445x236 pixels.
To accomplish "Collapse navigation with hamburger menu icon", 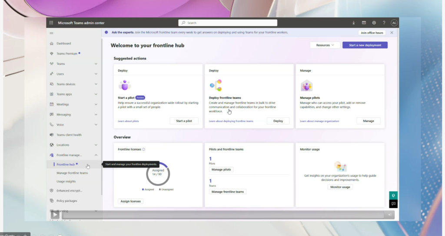I will click(51, 33).
